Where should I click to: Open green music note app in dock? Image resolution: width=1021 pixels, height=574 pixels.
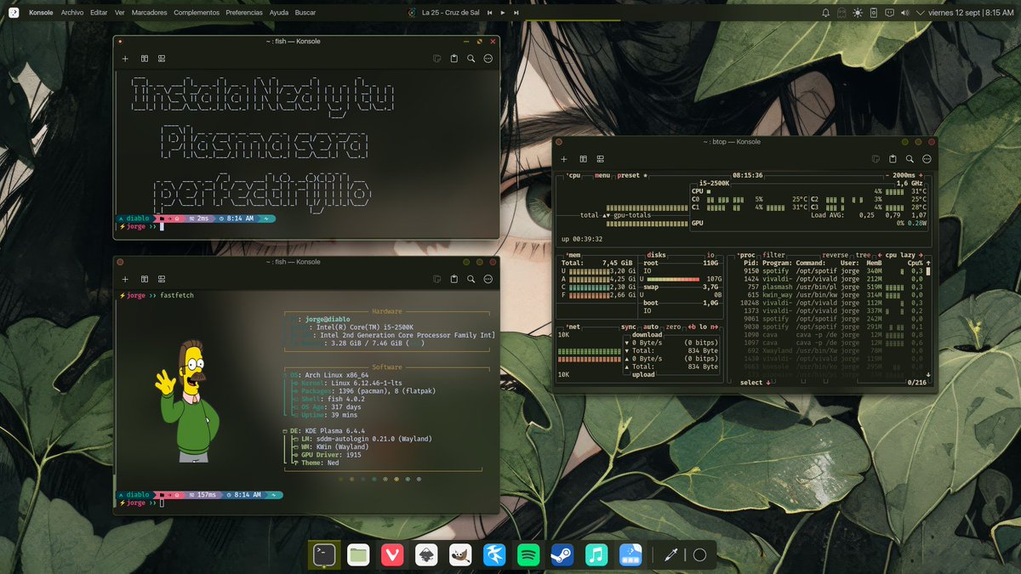(596, 555)
